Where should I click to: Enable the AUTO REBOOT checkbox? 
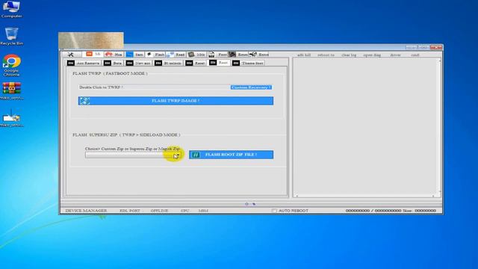pyautogui.click(x=274, y=211)
